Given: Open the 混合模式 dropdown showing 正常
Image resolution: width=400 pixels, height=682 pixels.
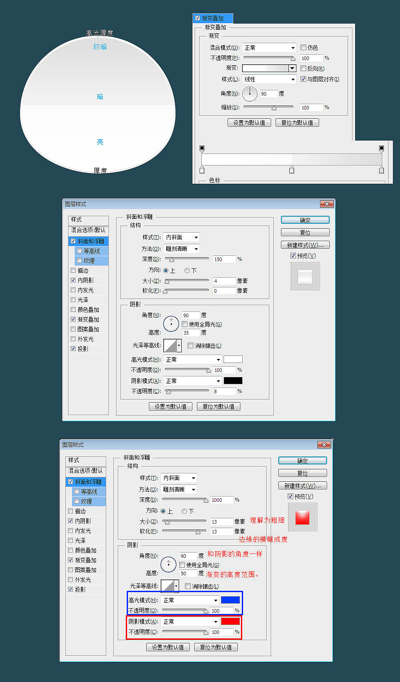Looking at the screenshot, I should coord(269,48).
